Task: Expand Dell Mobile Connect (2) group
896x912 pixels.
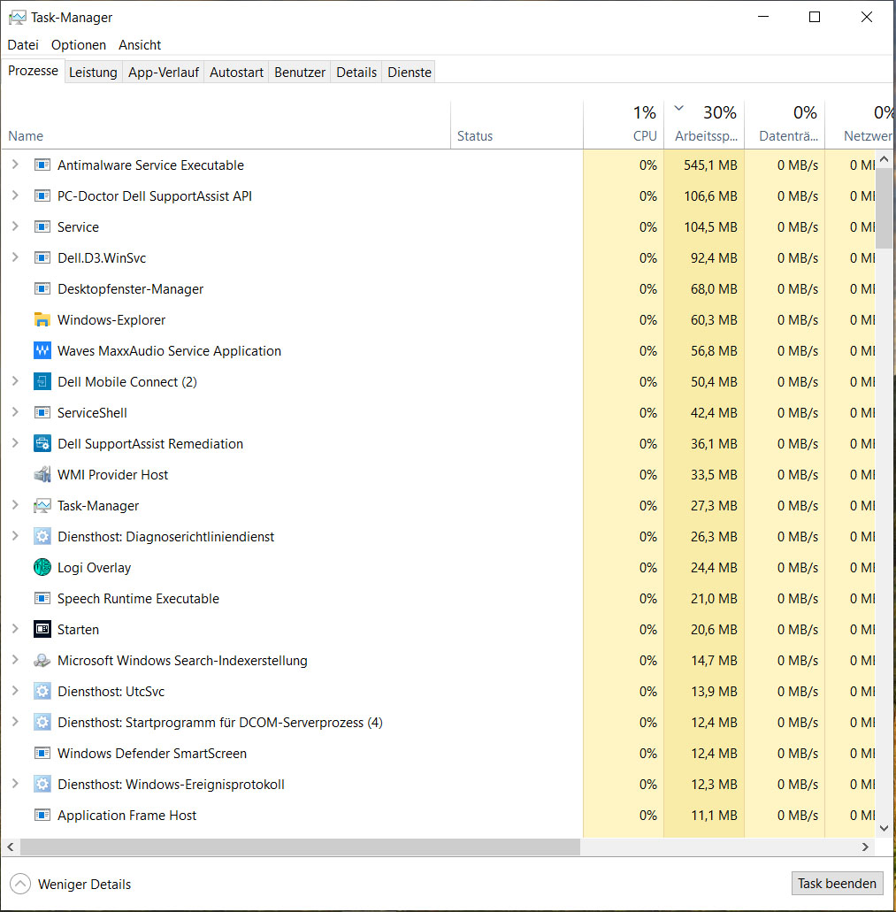Action: 16,381
